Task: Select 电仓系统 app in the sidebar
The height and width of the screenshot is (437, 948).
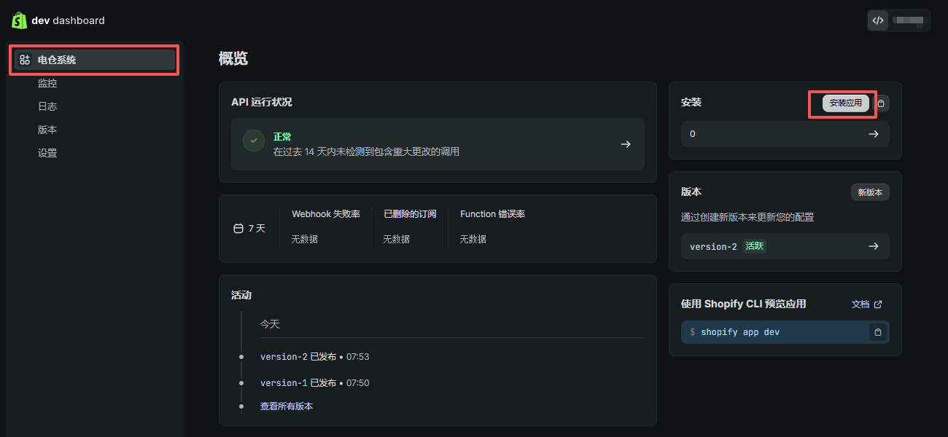Action: (95, 60)
